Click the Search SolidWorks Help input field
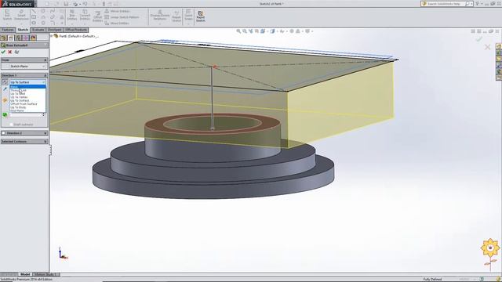The image size is (502, 282). pos(446,4)
